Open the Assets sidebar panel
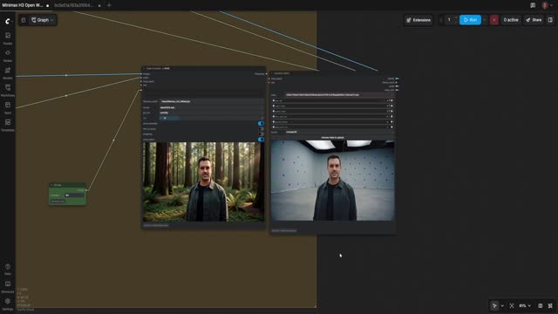This screenshot has width=558, height=314. coord(8,38)
